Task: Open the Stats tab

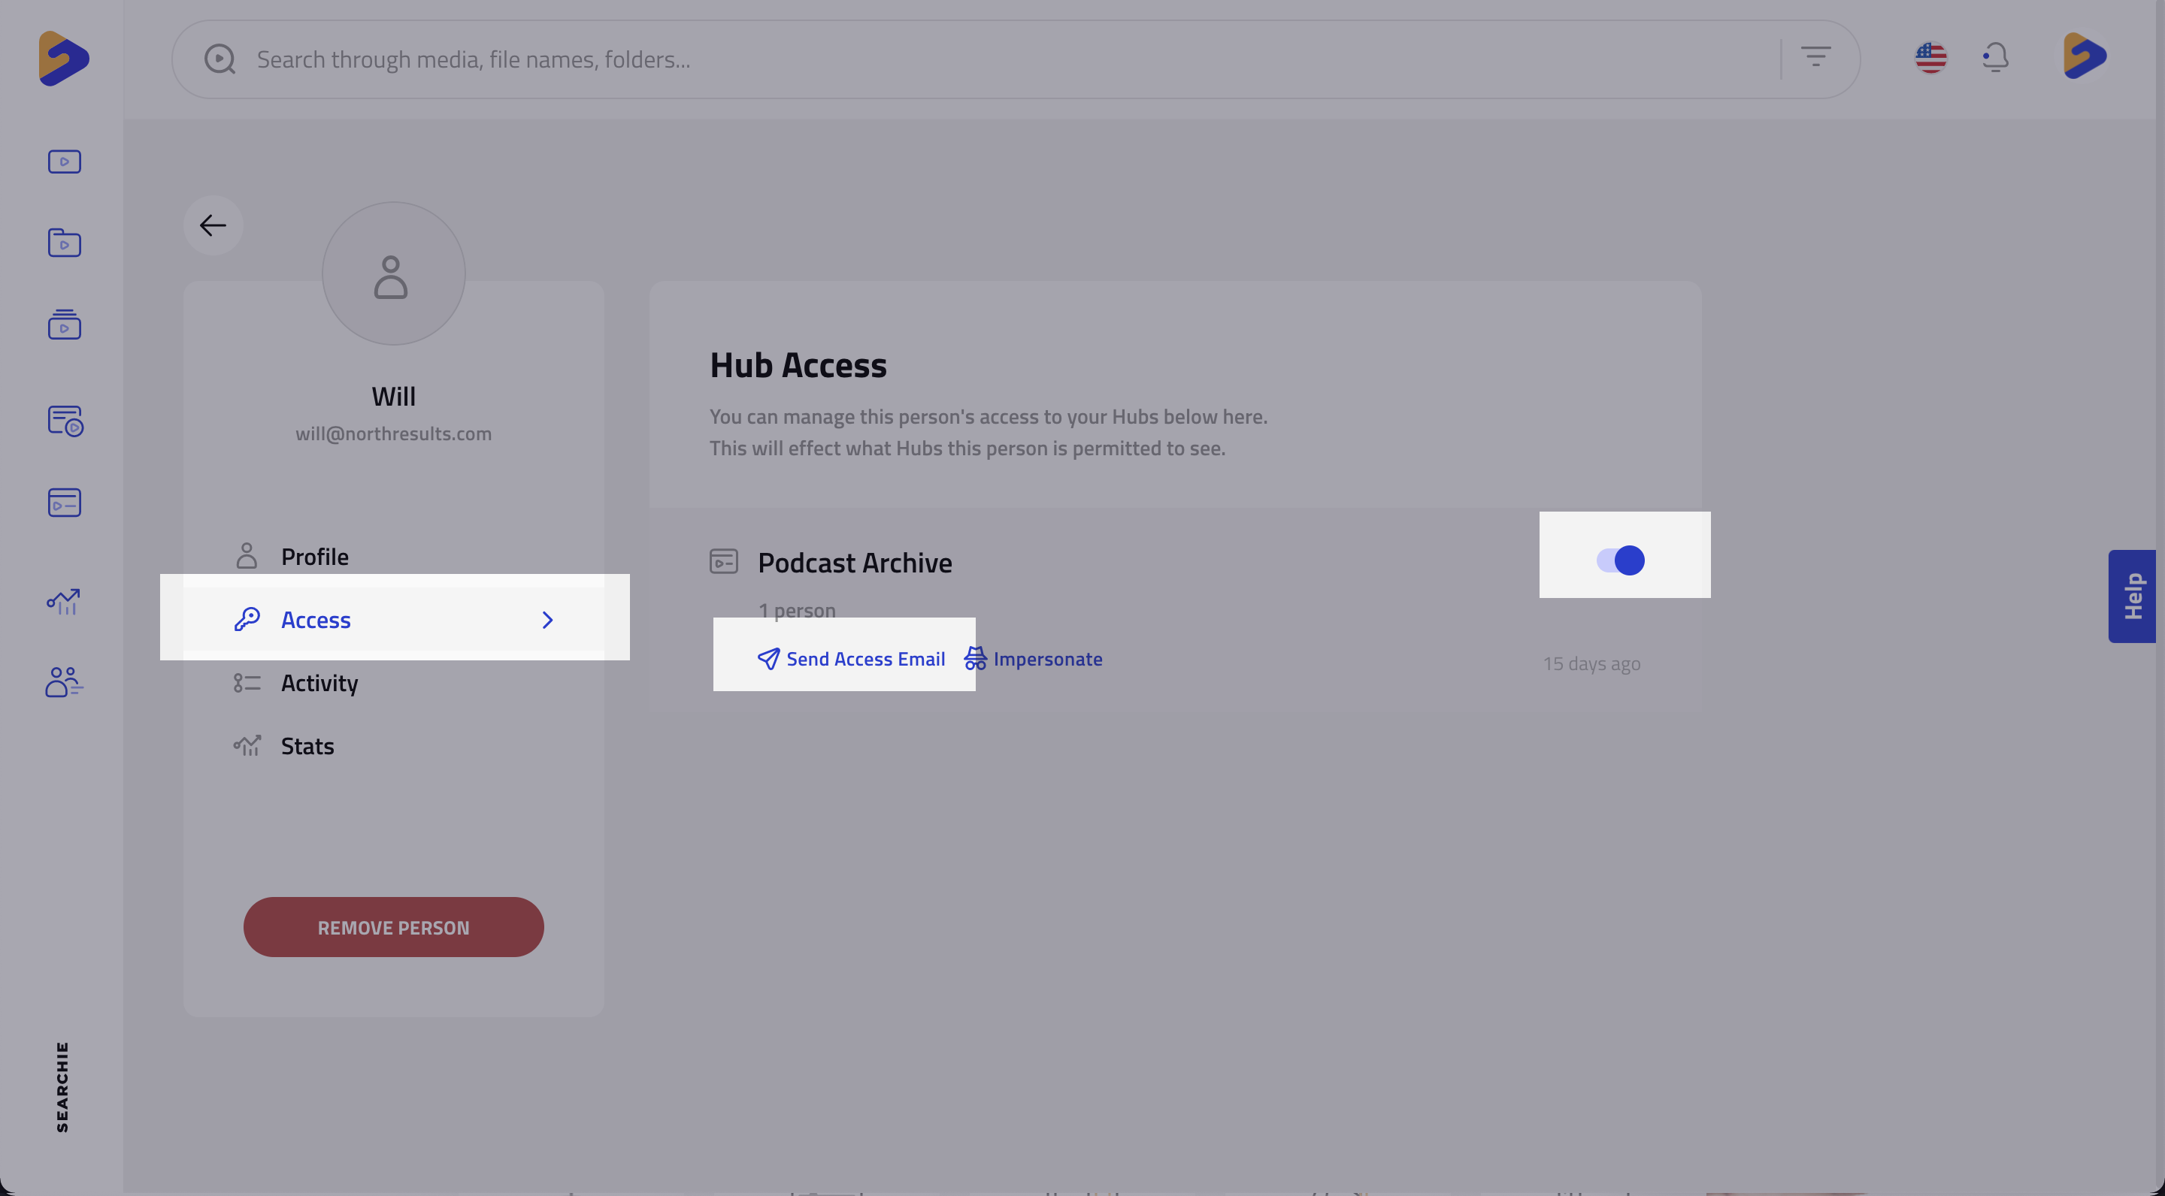Action: (307, 746)
